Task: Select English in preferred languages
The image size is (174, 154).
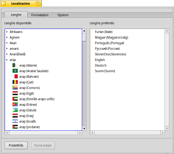Action: 127,60
